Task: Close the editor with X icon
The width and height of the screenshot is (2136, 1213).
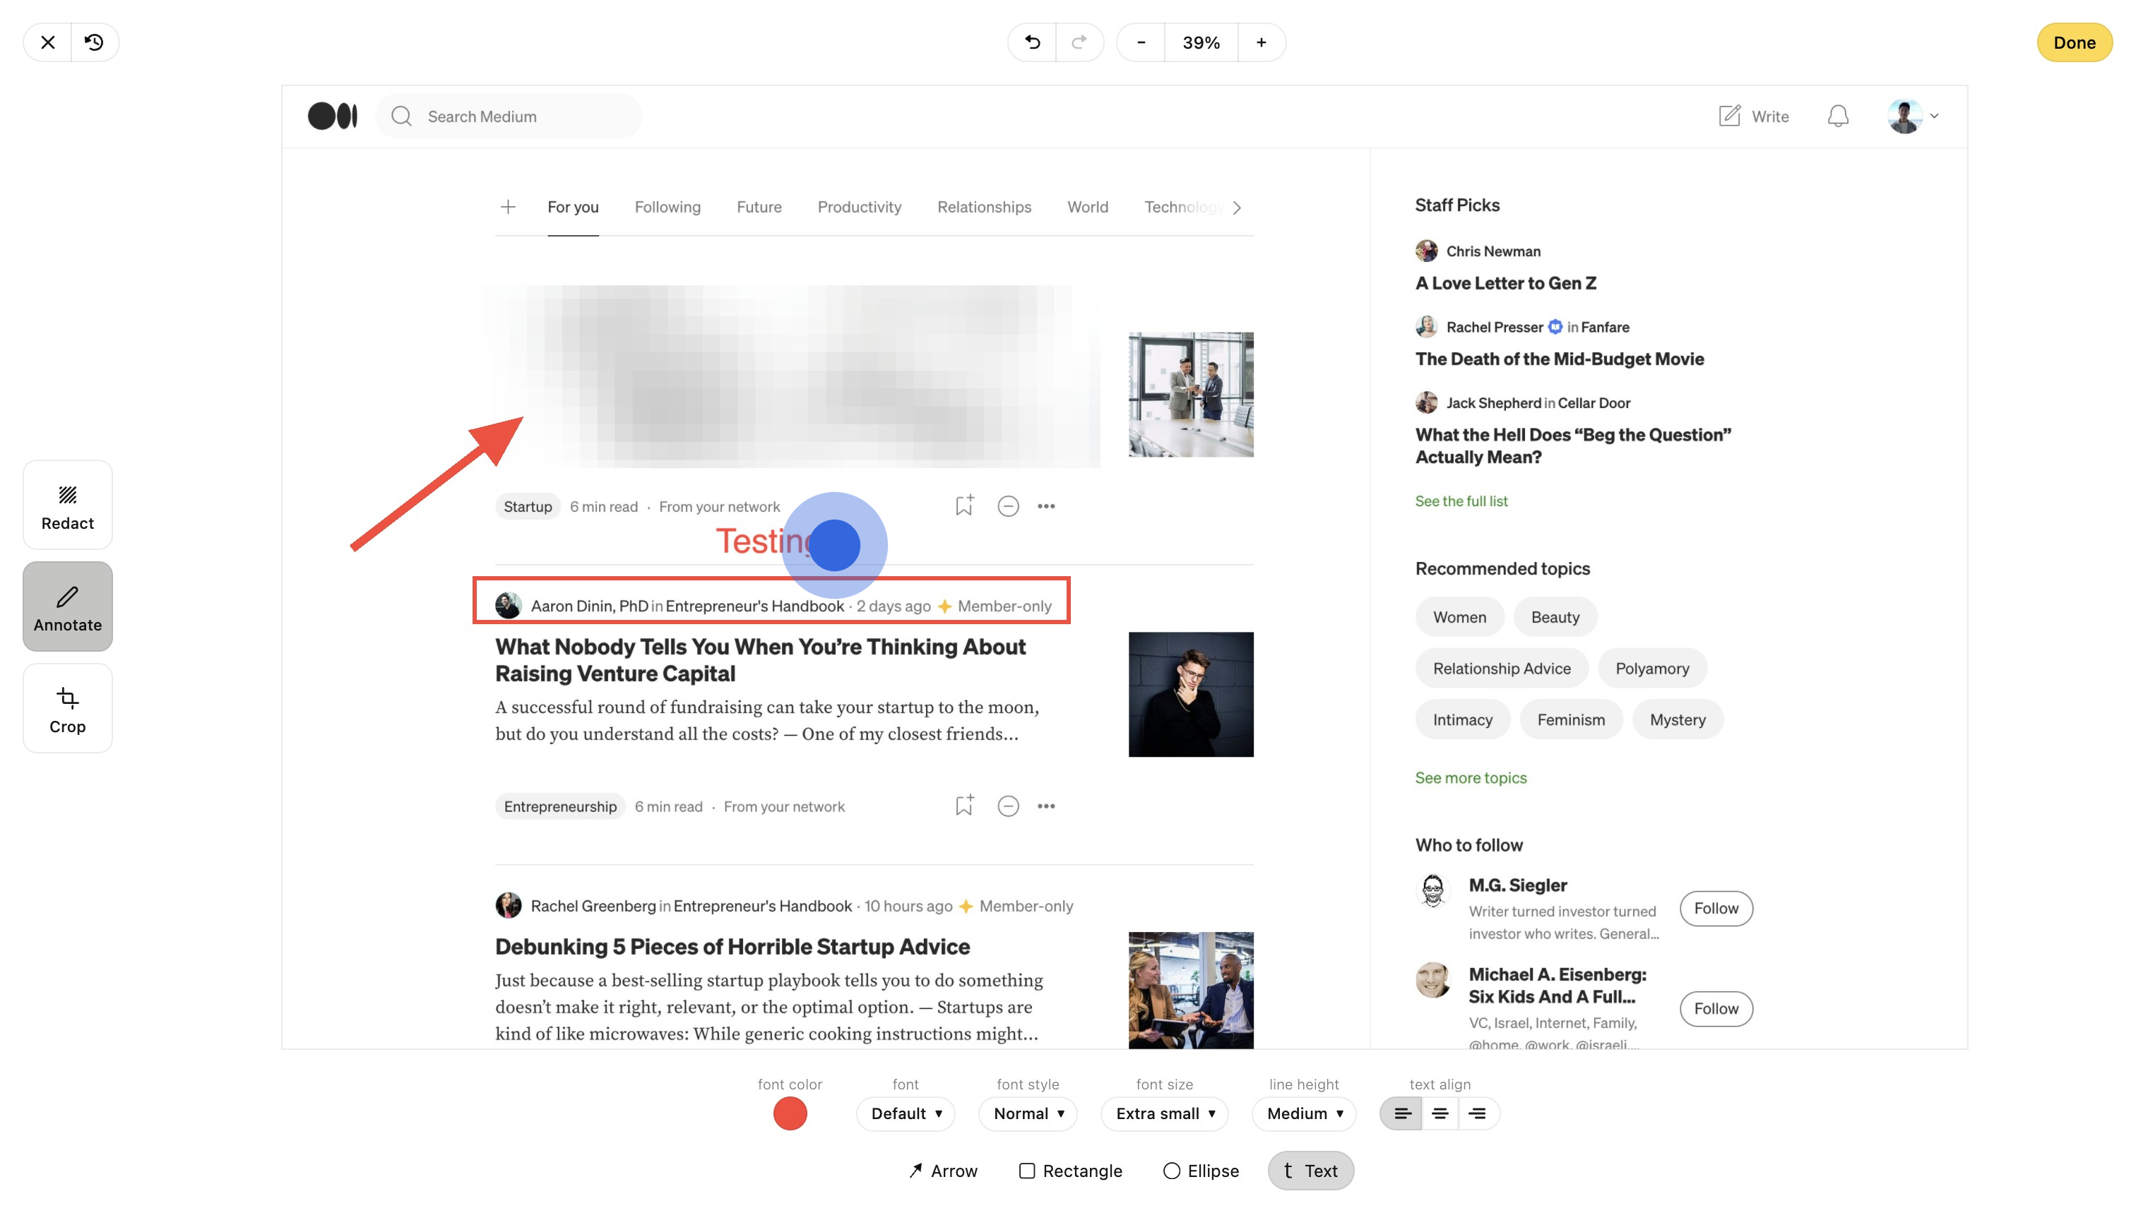Action: (47, 42)
